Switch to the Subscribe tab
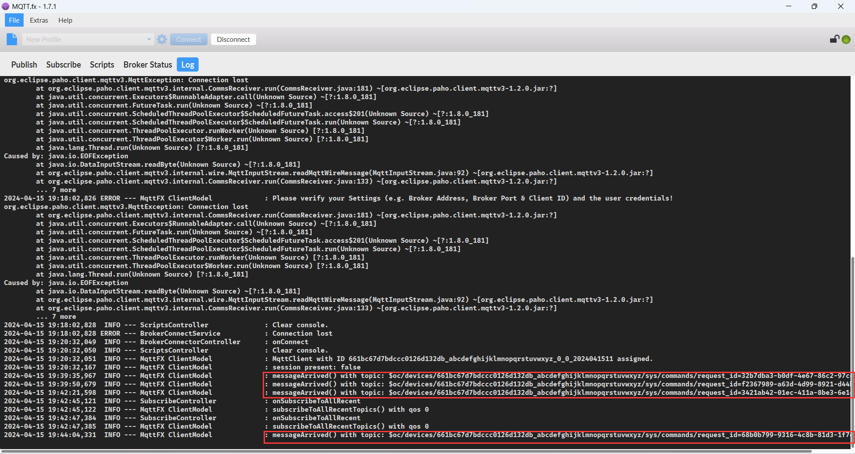The height and width of the screenshot is (454, 855). 64,64
